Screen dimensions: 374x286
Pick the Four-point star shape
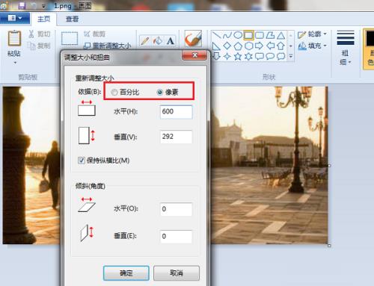click(227, 57)
